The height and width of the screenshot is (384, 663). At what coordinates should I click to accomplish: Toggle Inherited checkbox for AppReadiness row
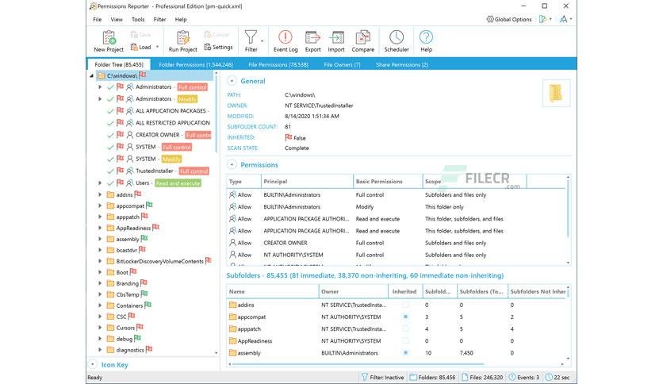[x=405, y=340]
